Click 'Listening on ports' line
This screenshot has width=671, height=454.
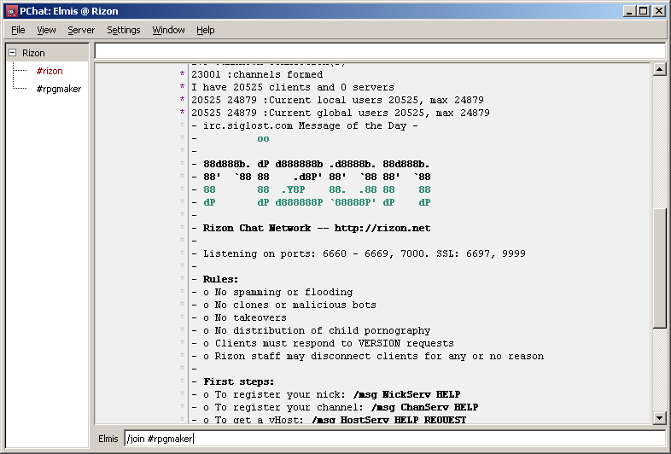(x=365, y=253)
